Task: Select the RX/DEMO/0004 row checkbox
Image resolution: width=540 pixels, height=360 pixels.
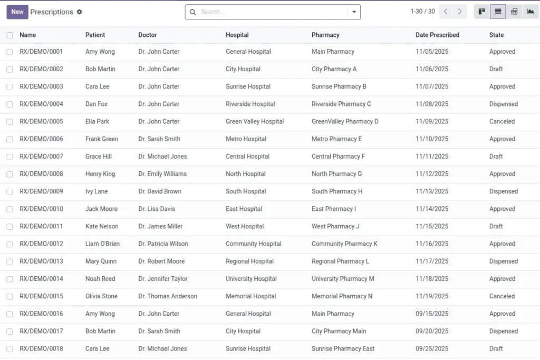Action: tap(9, 104)
